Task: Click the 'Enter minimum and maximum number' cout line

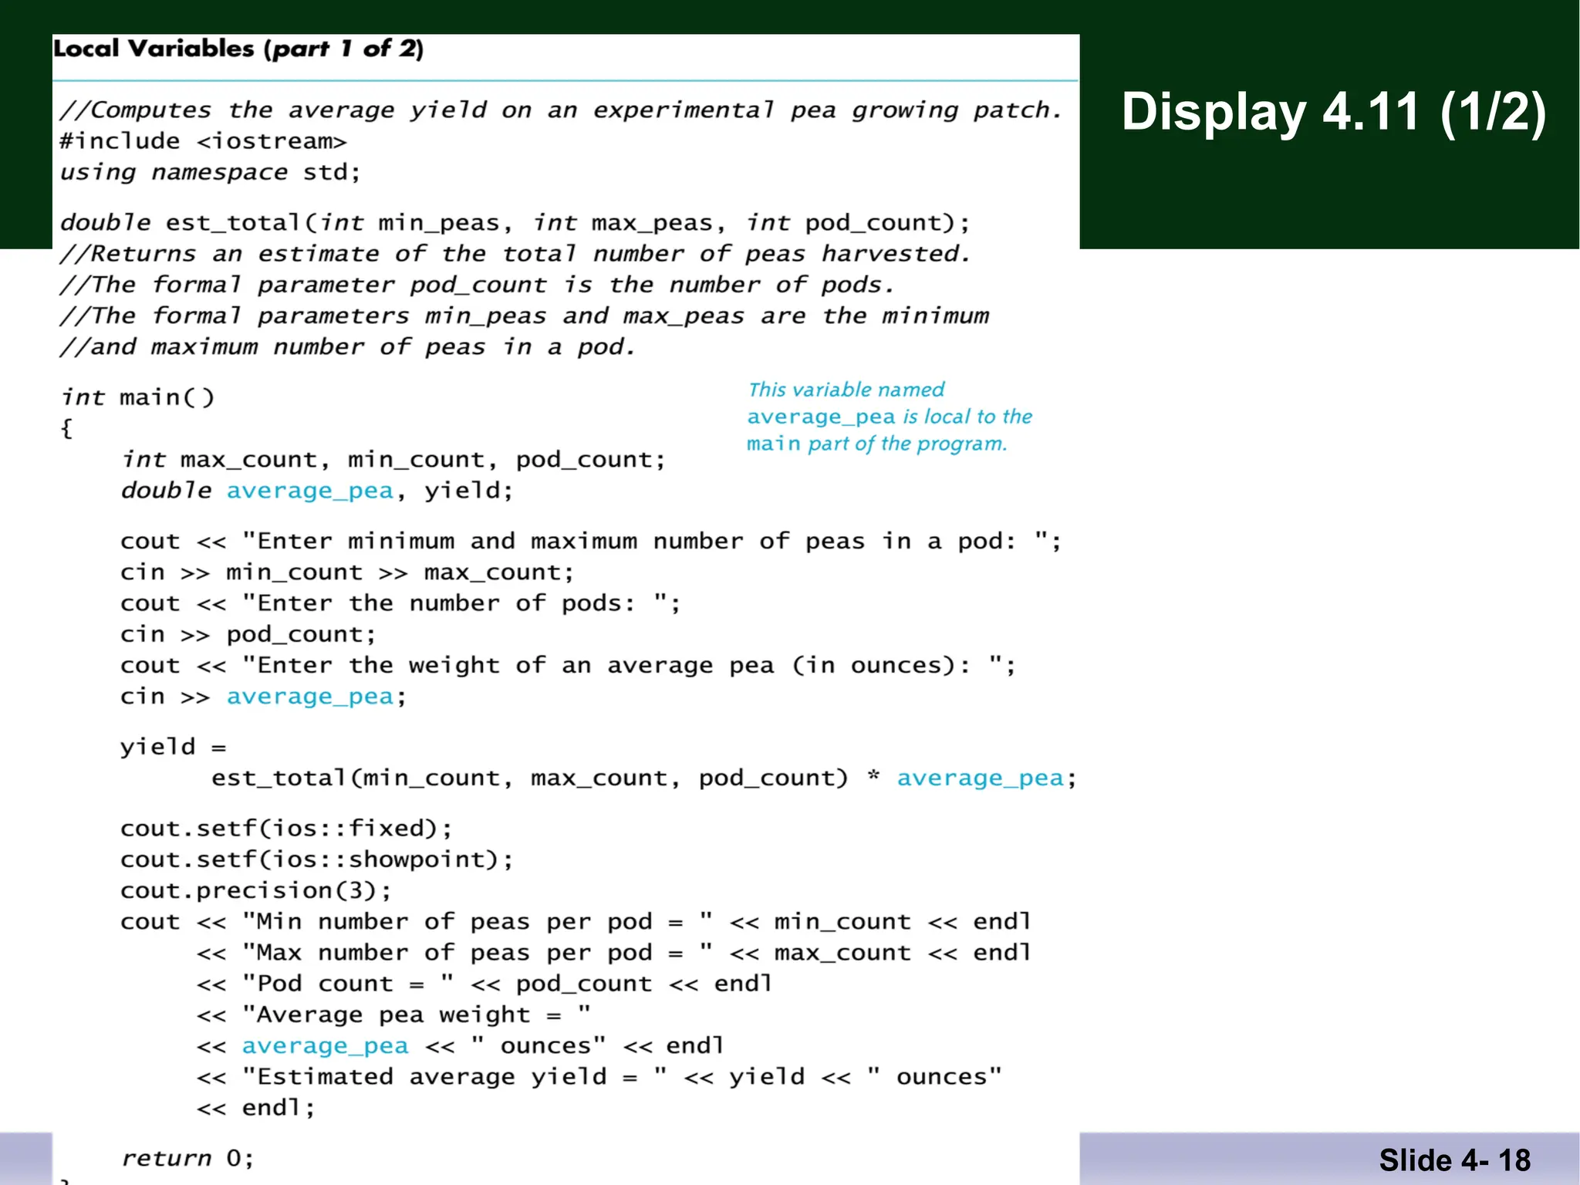Action: 591,542
